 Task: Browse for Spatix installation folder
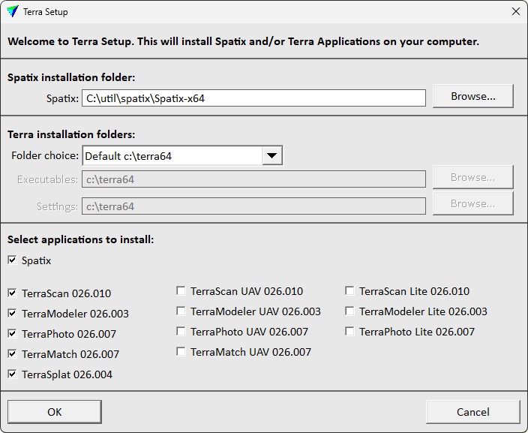(472, 96)
